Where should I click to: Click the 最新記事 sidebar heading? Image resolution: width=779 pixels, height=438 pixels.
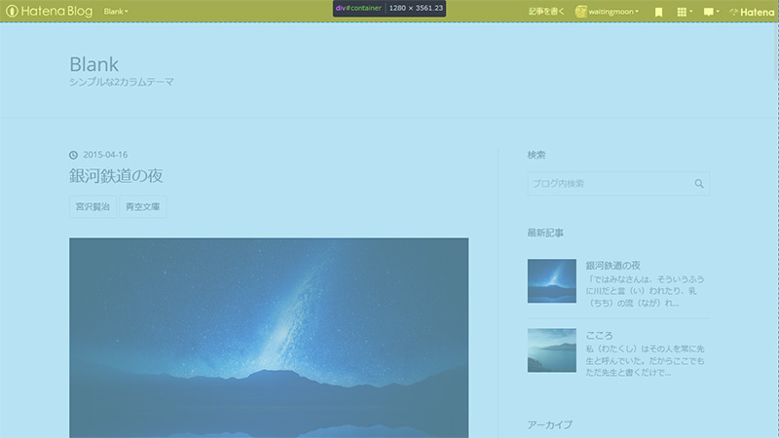pos(545,233)
